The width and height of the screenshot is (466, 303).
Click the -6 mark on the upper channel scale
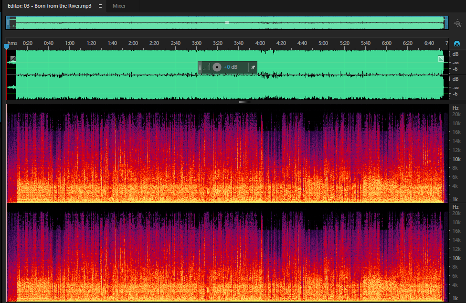[x=455, y=69]
